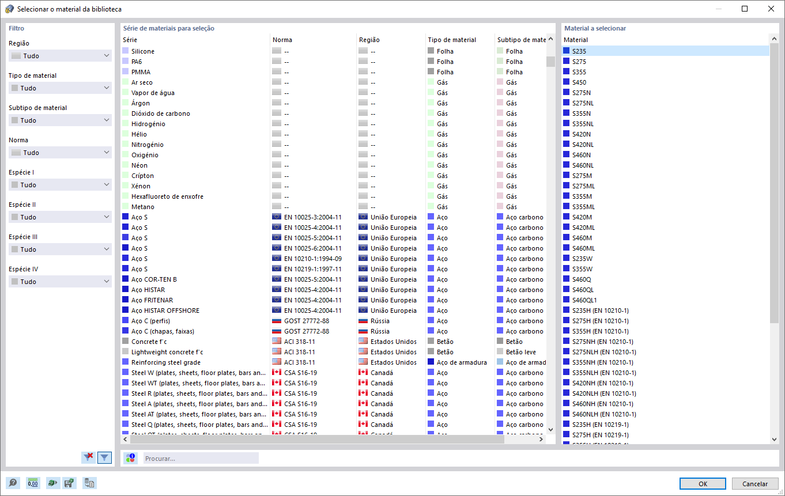Click the Material column header
Screen dimensions: 785x496
(x=666, y=40)
